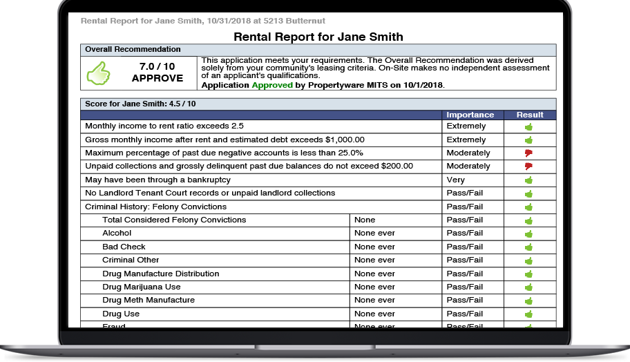Click red thumbs-down in Maximum percentage past due row
Viewport: 630px width, 362px height.
[x=528, y=153]
